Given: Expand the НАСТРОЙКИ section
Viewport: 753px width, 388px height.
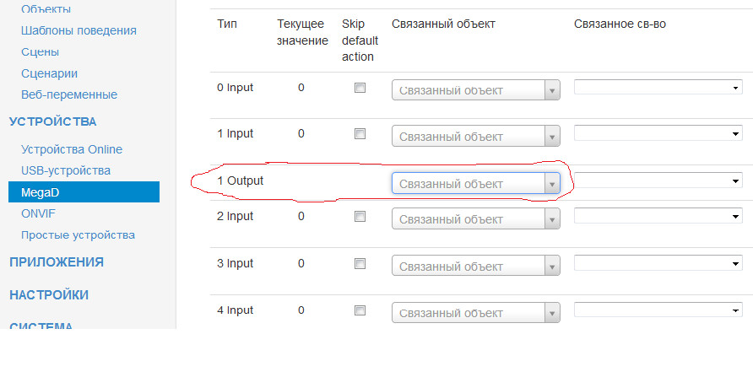Looking at the screenshot, I should click(x=49, y=295).
